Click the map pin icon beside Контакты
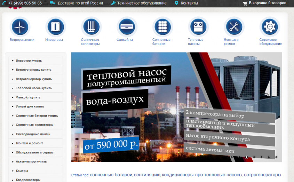The image size is (294, 182). point(176,3)
